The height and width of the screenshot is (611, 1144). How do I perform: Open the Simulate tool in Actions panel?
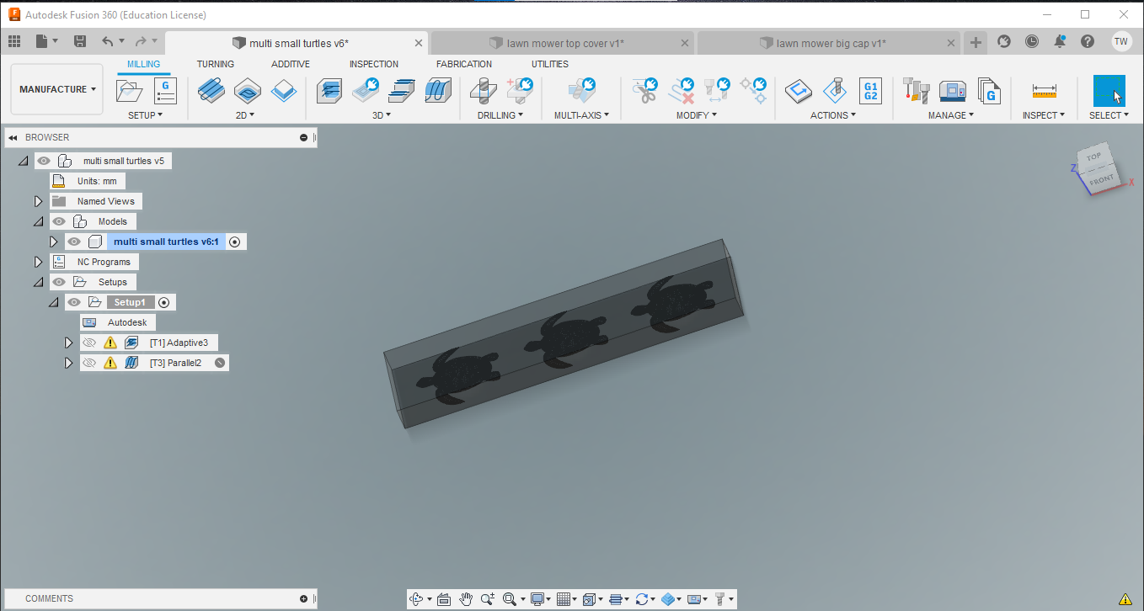[798, 90]
